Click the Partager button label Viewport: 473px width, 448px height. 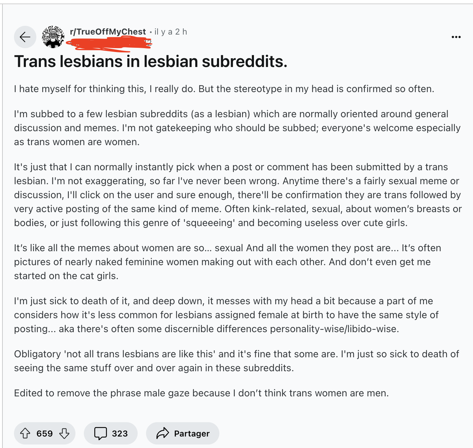pos(192,433)
